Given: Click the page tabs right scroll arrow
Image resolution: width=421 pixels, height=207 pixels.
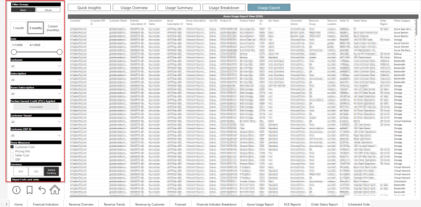Looking at the screenshot, I should click(x=7, y=204).
